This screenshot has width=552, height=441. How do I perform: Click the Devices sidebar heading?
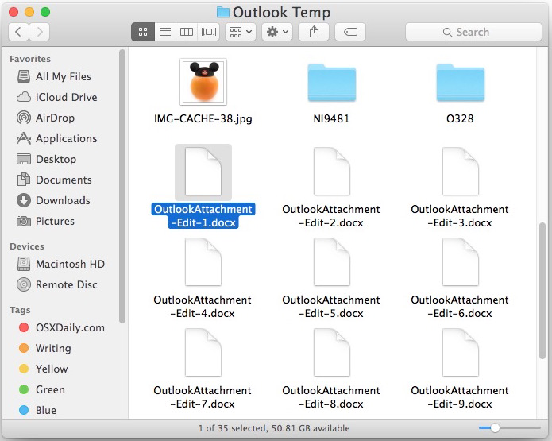[x=27, y=246]
